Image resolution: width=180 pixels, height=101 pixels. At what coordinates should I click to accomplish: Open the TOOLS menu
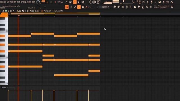[29, 2]
